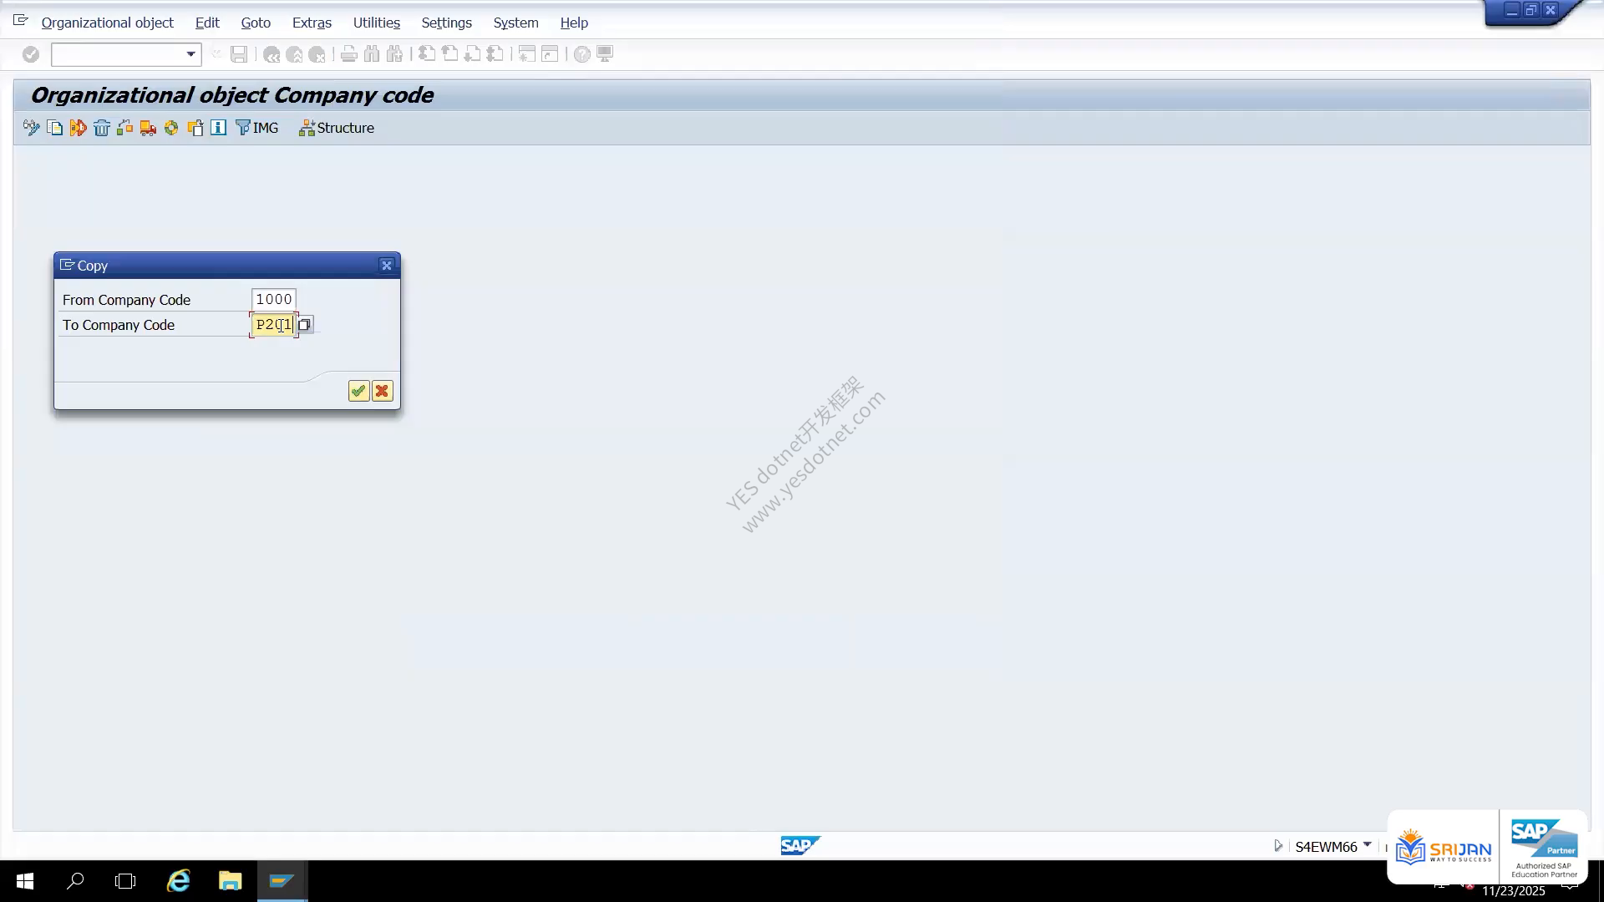Select the save diskette icon
The image size is (1604, 902).
pyautogui.click(x=239, y=54)
